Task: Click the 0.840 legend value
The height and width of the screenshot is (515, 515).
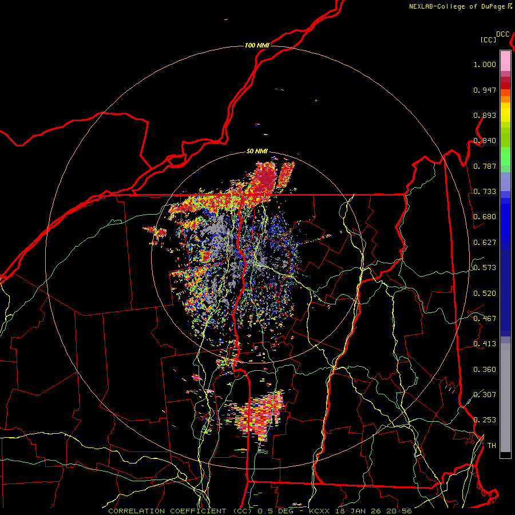Action: (485, 141)
